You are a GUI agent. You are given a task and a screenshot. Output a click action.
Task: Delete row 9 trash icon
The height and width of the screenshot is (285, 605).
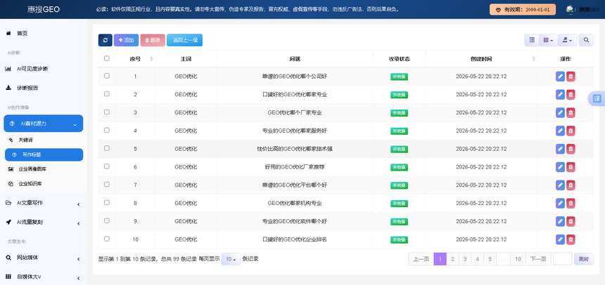click(x=571, y=221)
